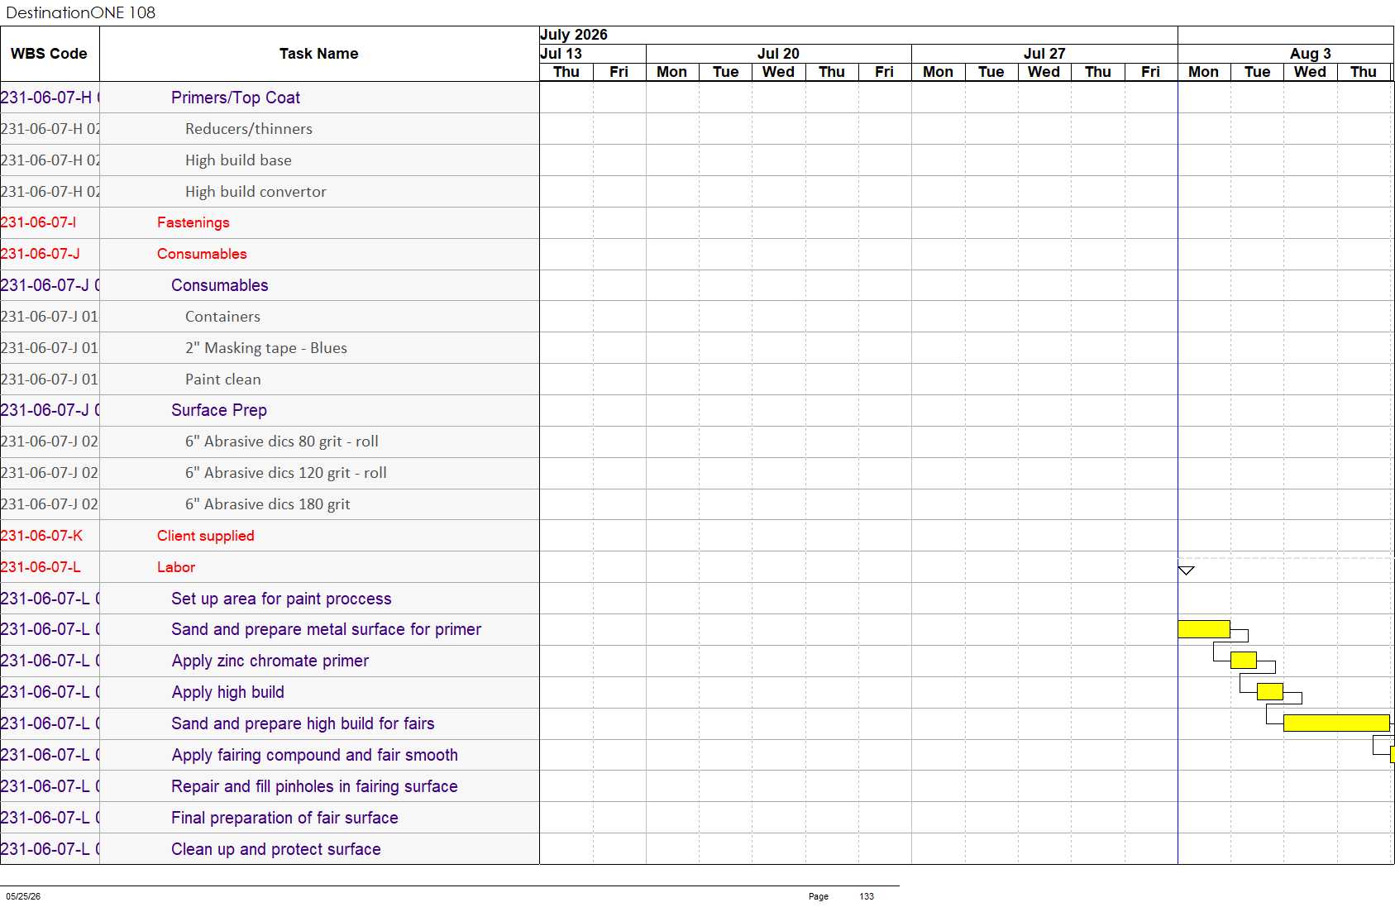The width and height of the screenshot is (1395, 907).
Task: Click WBS code 231-06-07-K
Action: pyautogui.click(x=41, y=536)
